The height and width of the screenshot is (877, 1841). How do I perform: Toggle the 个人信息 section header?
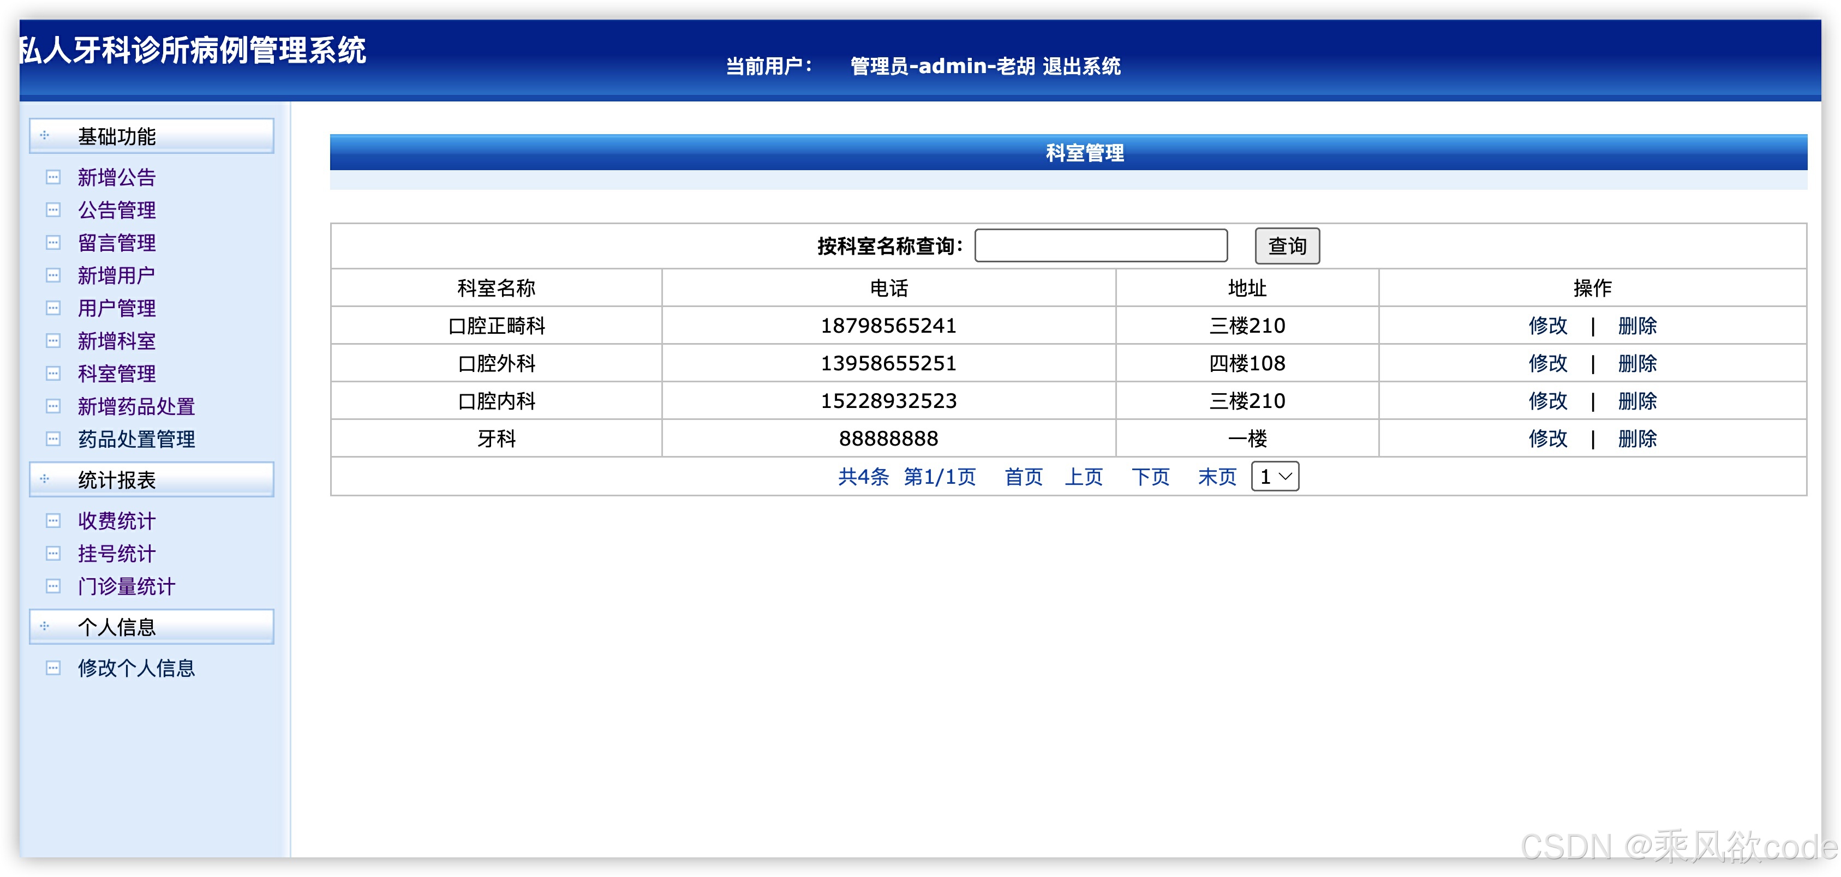tap(151, 626)
